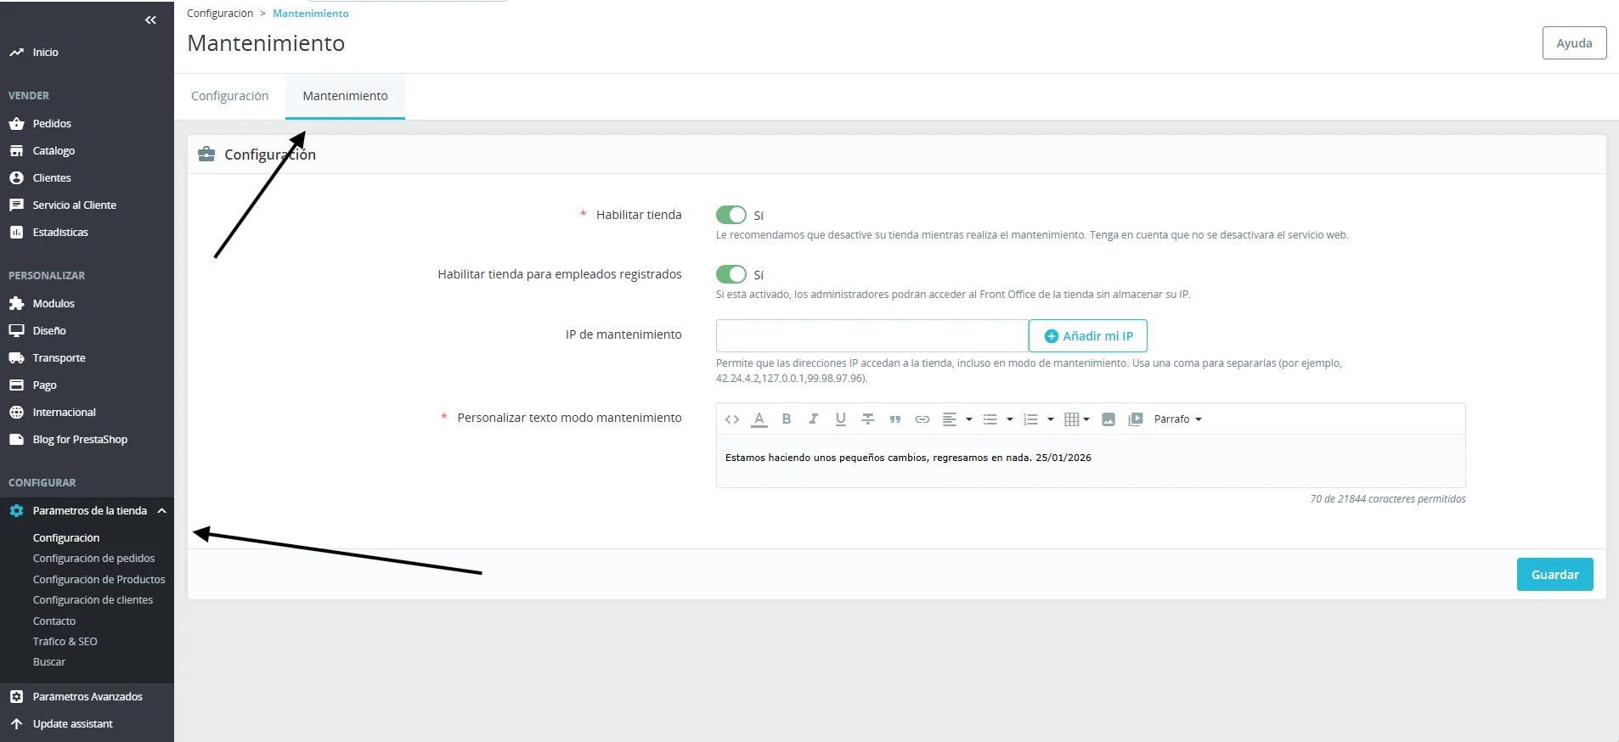This screenshot has width=1619, height=742.
Task: Click the Blog for PrestaShop file icon
Action: point(16,440)
